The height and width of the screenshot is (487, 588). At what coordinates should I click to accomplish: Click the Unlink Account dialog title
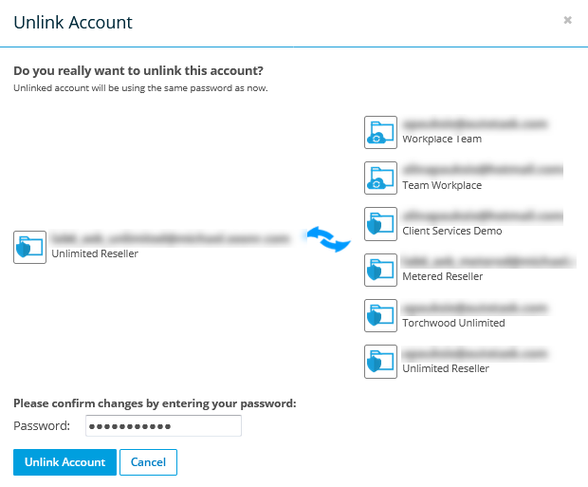coord(73,22)
